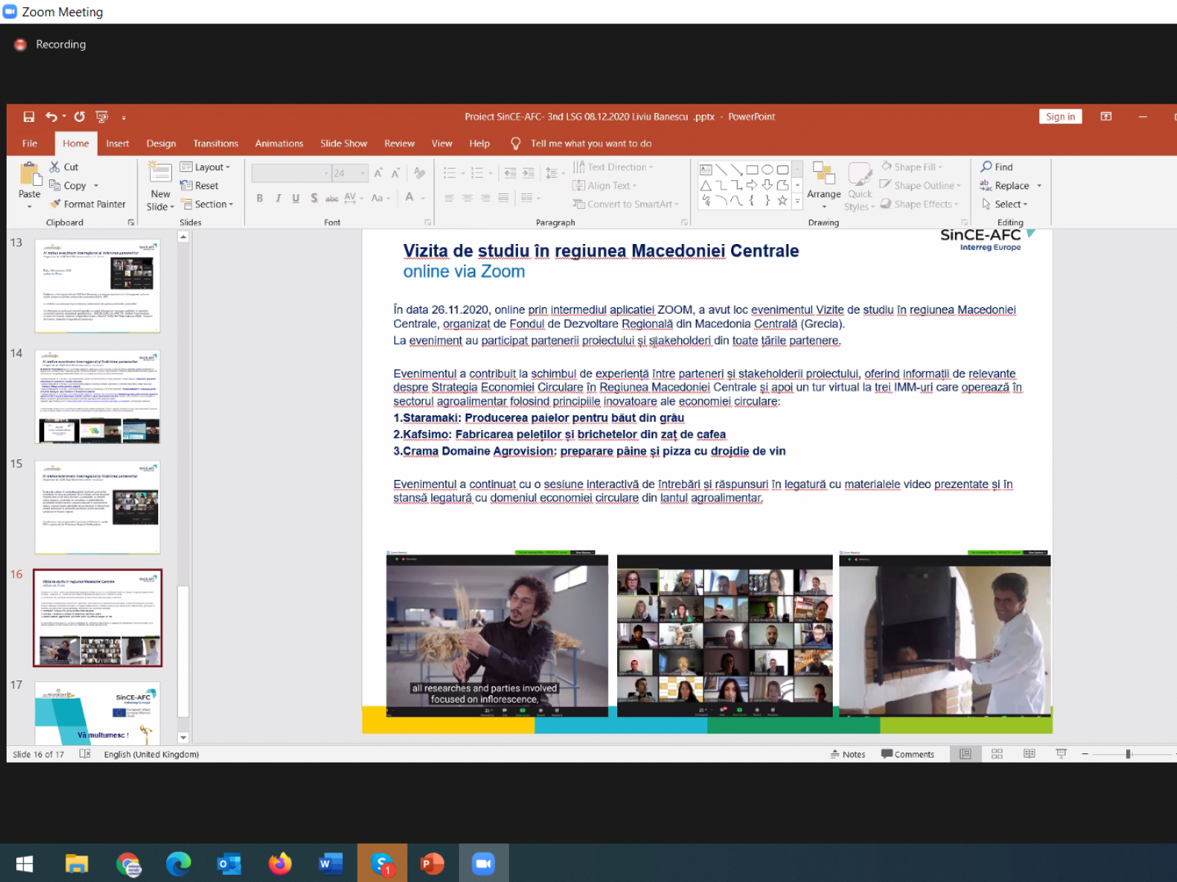This screenshot has height=882, width=1177.
Task: Expand the Layout dropdown
Action: coord(205,167)
